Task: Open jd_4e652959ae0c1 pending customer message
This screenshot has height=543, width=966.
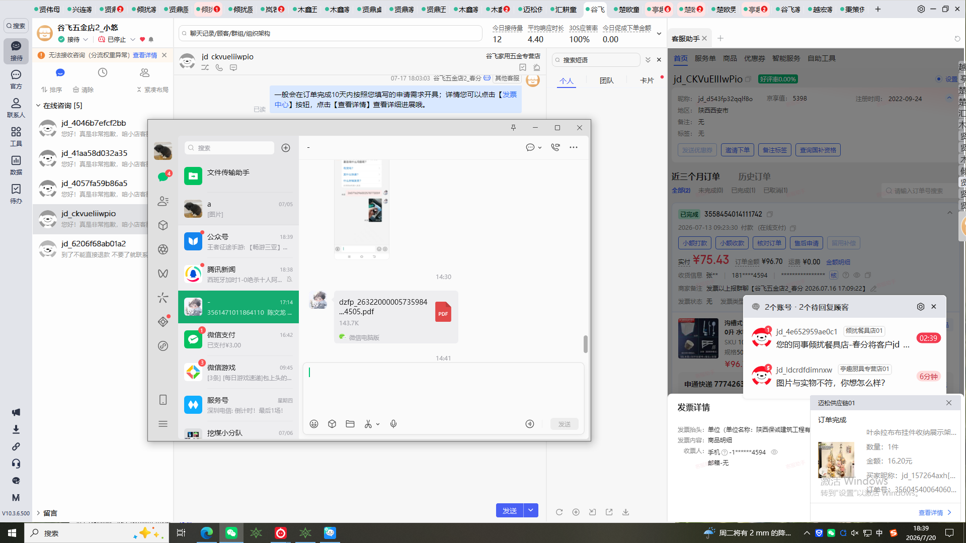Action: coord(844,338)
